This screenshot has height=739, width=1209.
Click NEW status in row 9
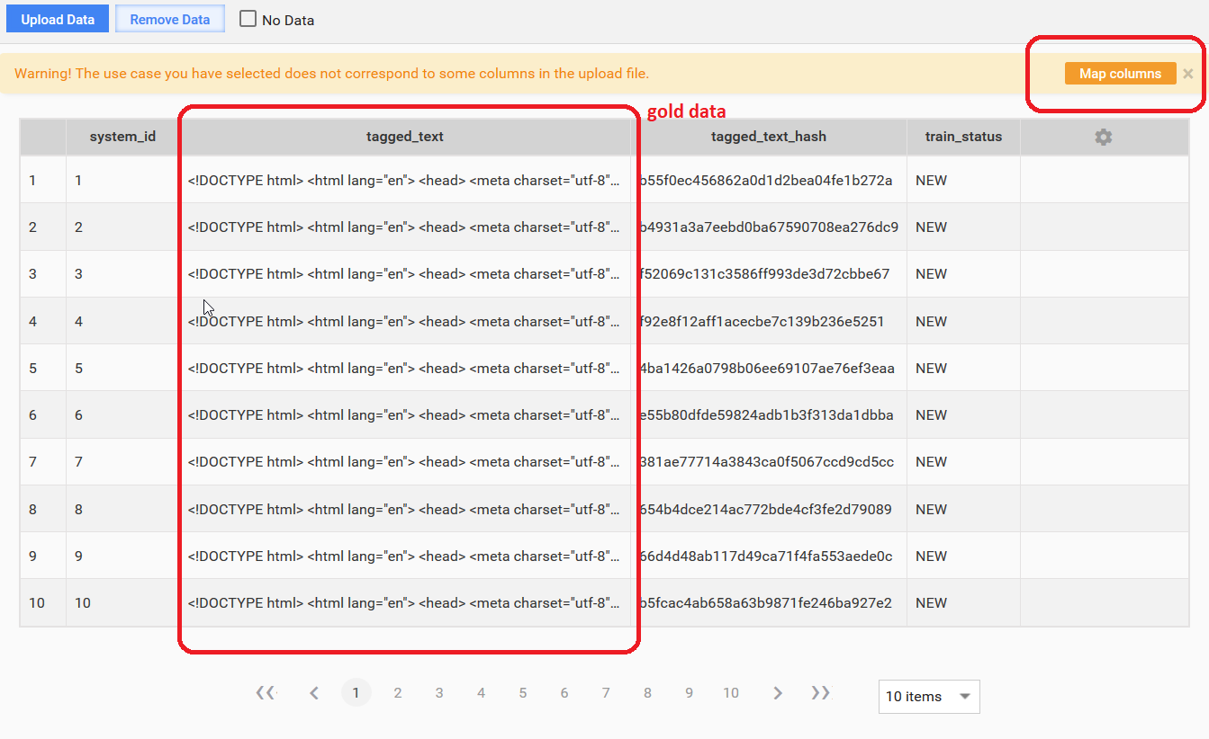point(931,556)
